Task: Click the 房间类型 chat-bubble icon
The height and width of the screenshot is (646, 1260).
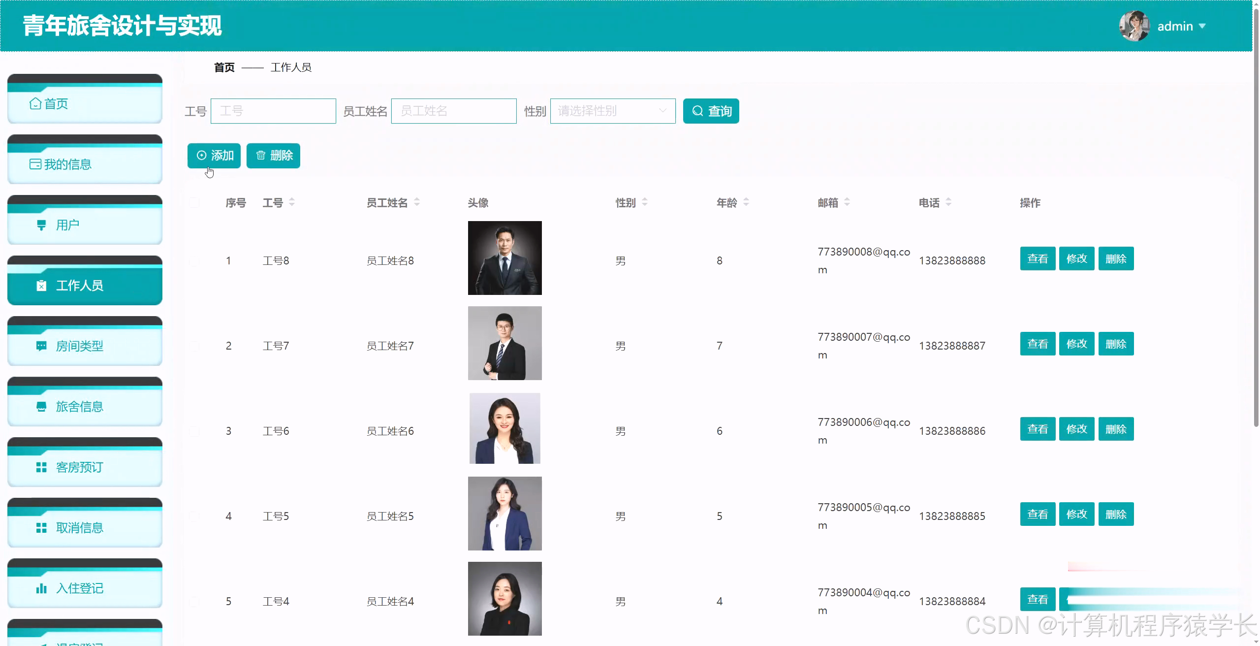Action: [x=41, y=346]
